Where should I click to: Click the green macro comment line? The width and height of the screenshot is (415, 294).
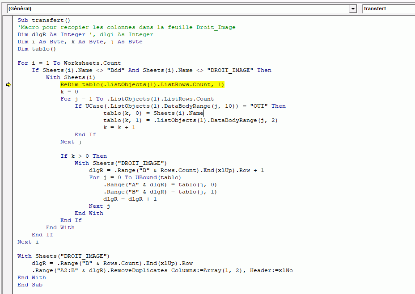coord(127,28)
